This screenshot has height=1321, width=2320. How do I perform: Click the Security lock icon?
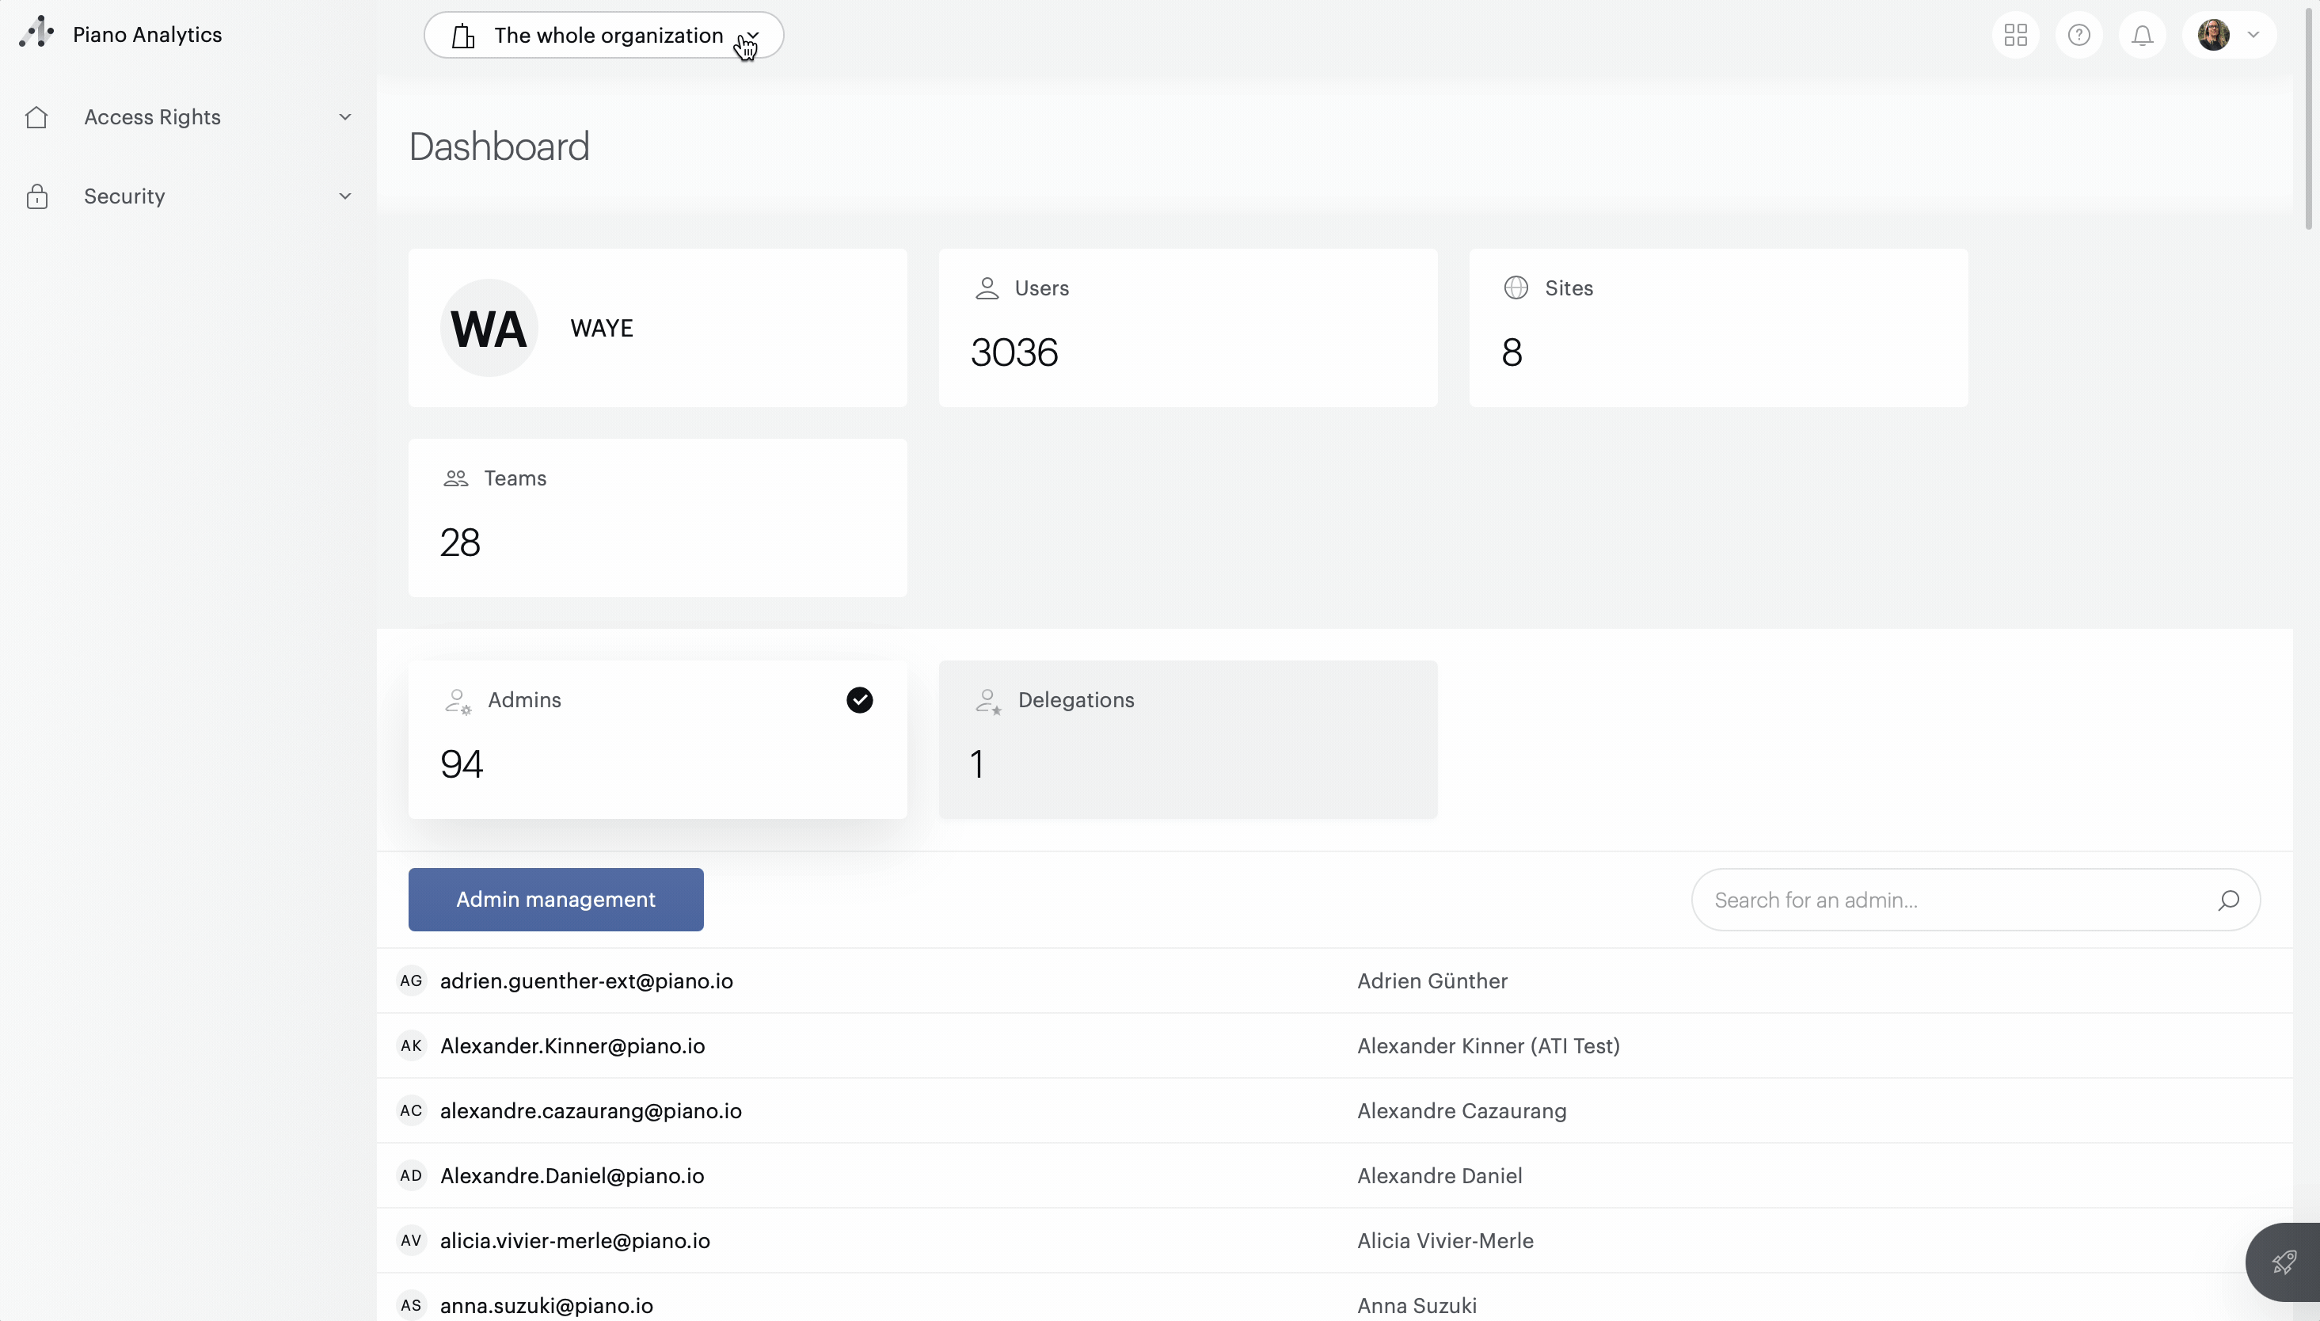point(37,197)
